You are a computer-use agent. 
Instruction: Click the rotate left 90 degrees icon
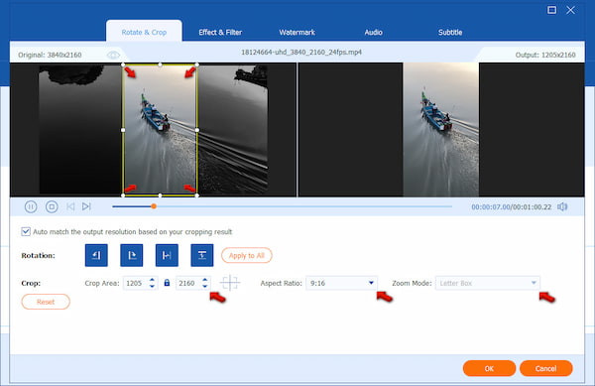point(96,255)
